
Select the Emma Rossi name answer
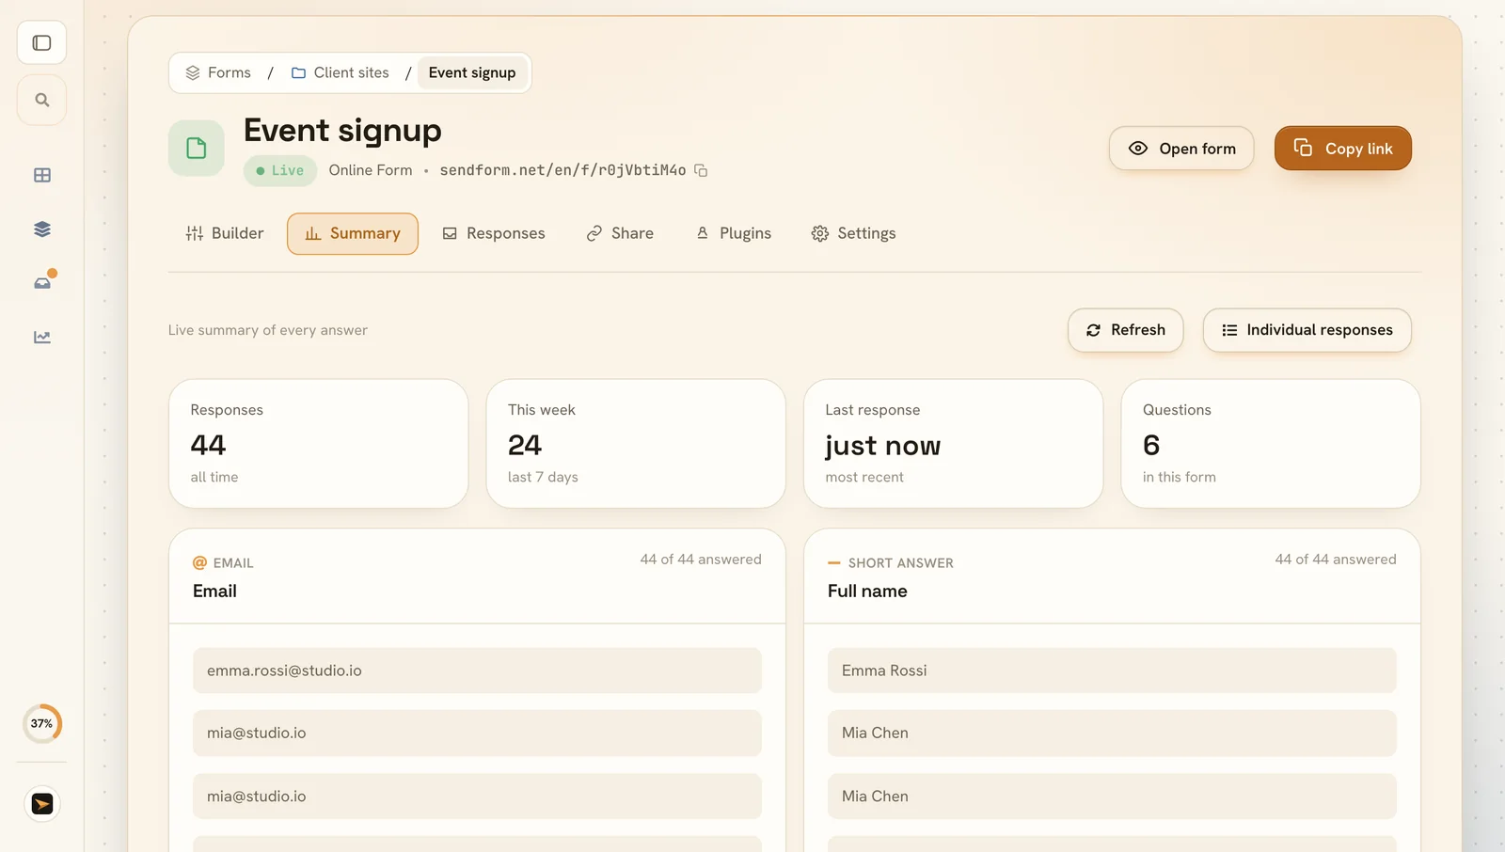[x=1112, y=671]
